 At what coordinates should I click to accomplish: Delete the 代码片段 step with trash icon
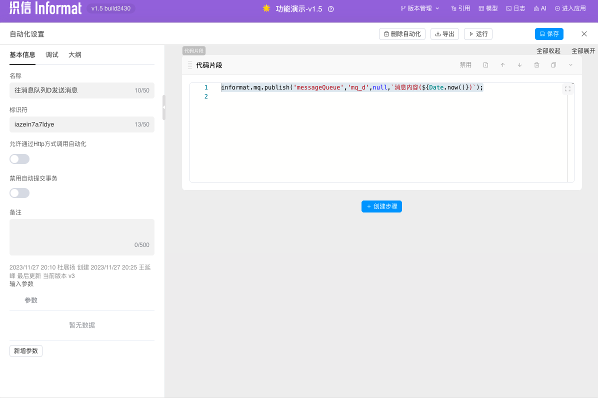point(536,64)
